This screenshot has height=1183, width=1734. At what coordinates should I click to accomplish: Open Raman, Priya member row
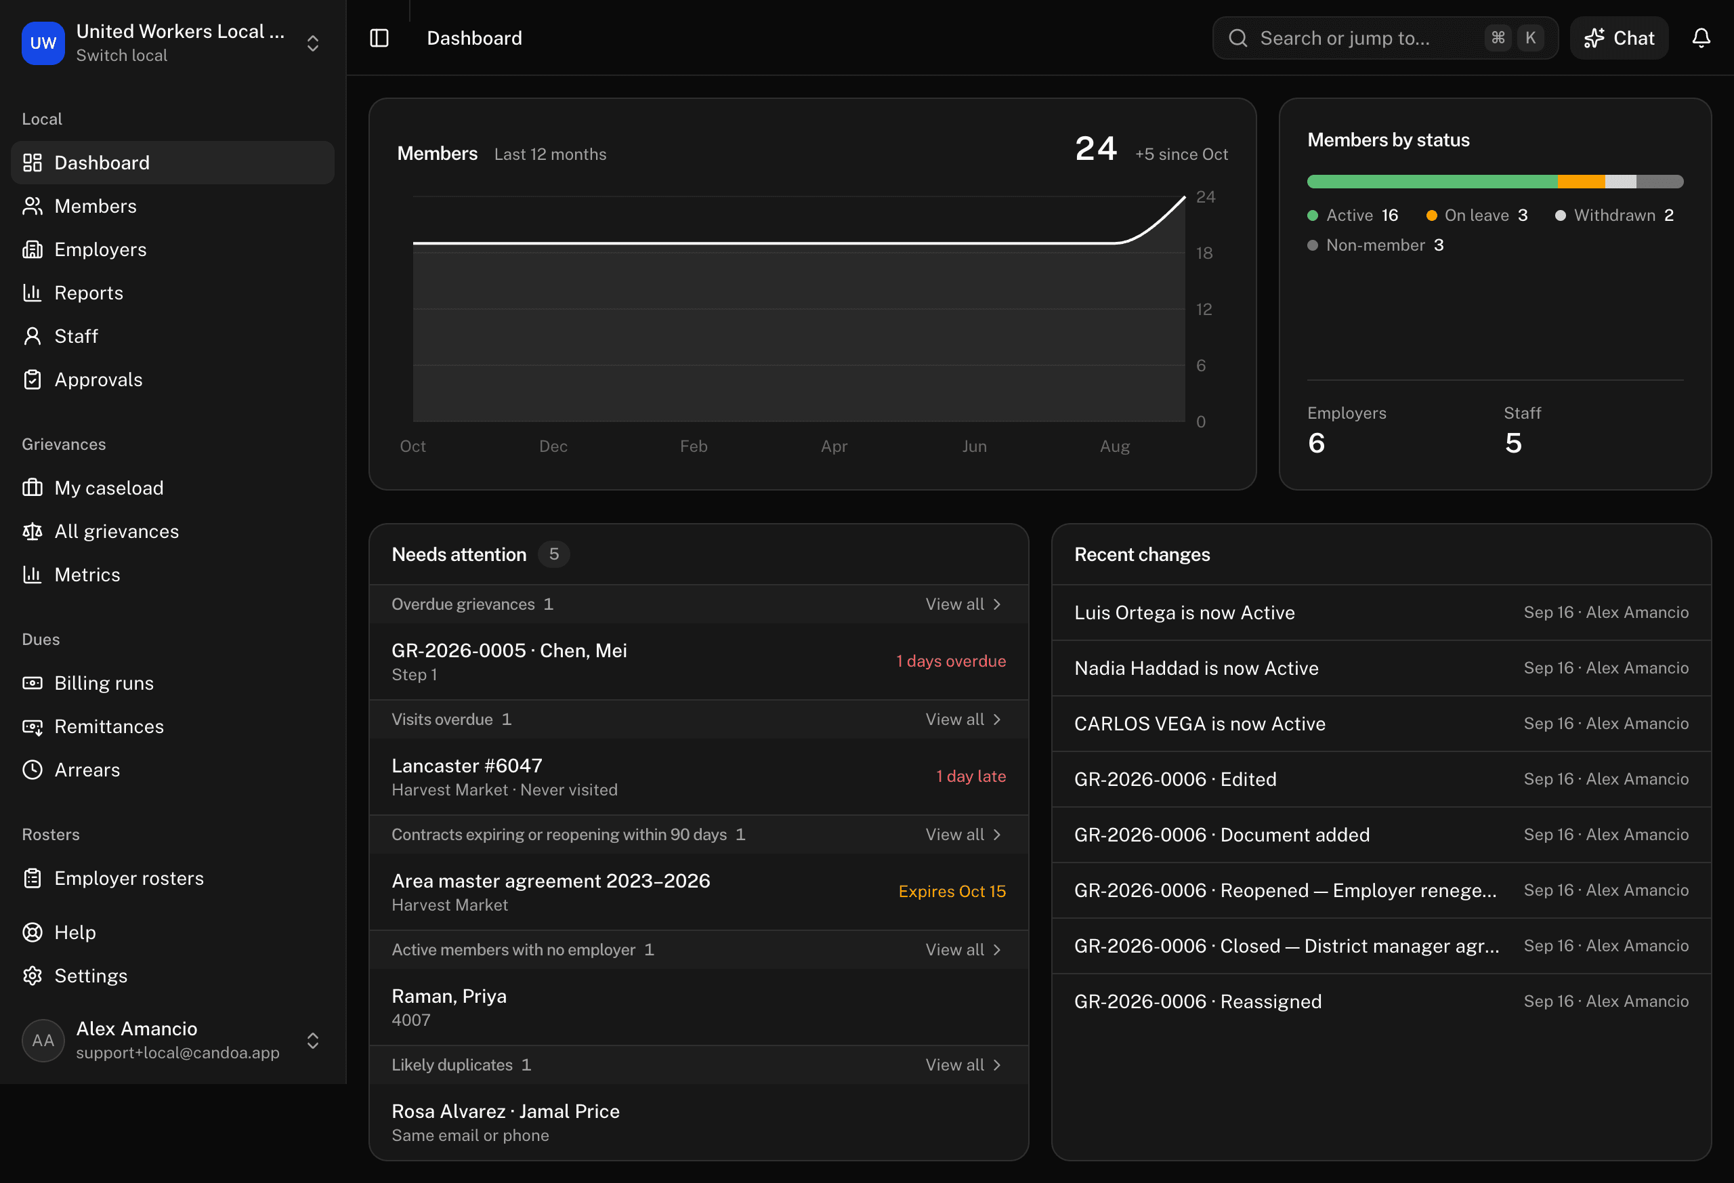point(698,1007)
